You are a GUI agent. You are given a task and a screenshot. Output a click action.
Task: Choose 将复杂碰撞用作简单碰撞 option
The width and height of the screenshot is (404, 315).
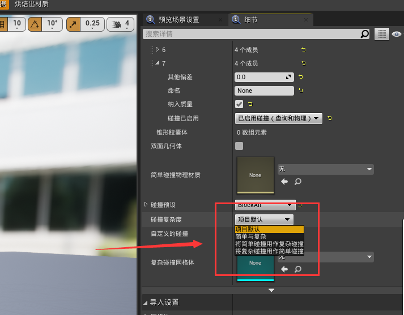[x=269, y=251]
